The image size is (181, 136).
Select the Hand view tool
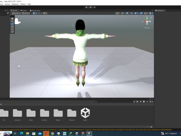click(x=12, y=19)
